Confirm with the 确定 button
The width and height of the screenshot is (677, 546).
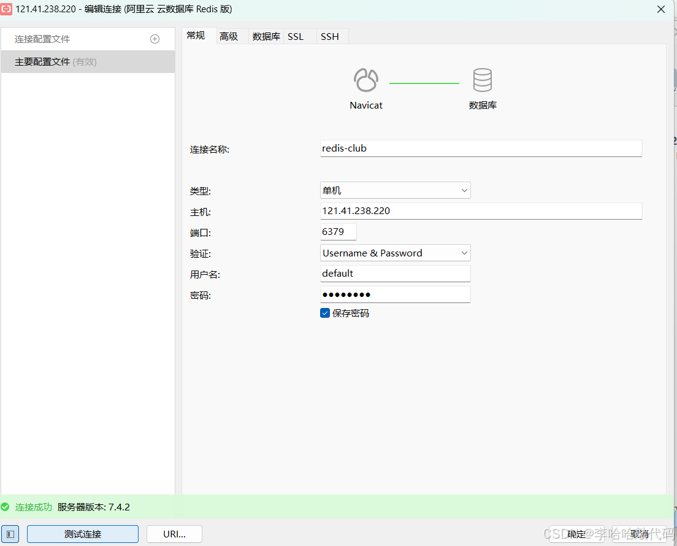coord(576,534)
